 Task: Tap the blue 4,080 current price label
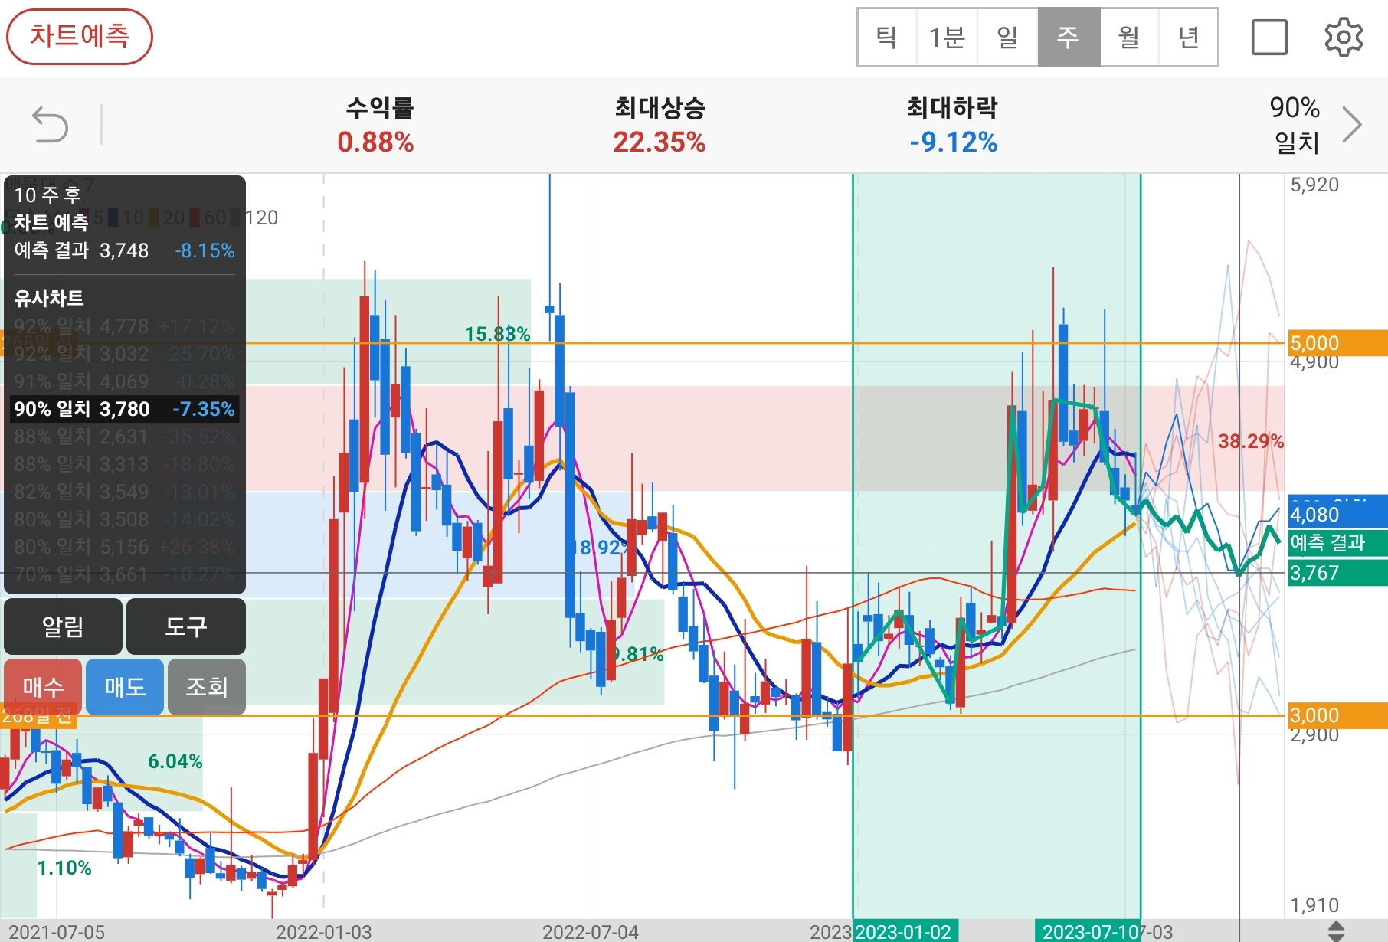tap(1337, 513)
